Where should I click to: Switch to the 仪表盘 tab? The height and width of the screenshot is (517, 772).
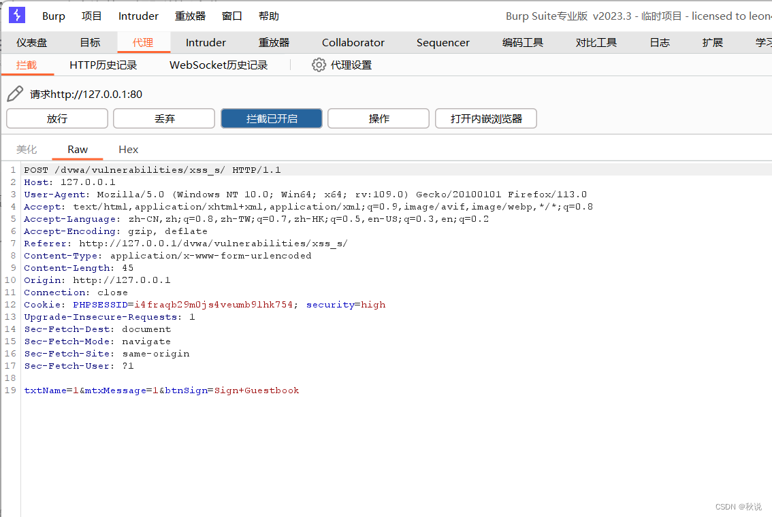pyautogui.click(x=31, y=43)
